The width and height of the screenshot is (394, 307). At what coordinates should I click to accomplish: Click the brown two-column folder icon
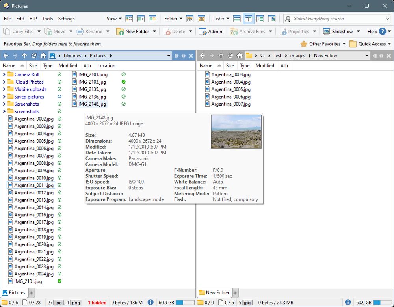pos(201,19)
